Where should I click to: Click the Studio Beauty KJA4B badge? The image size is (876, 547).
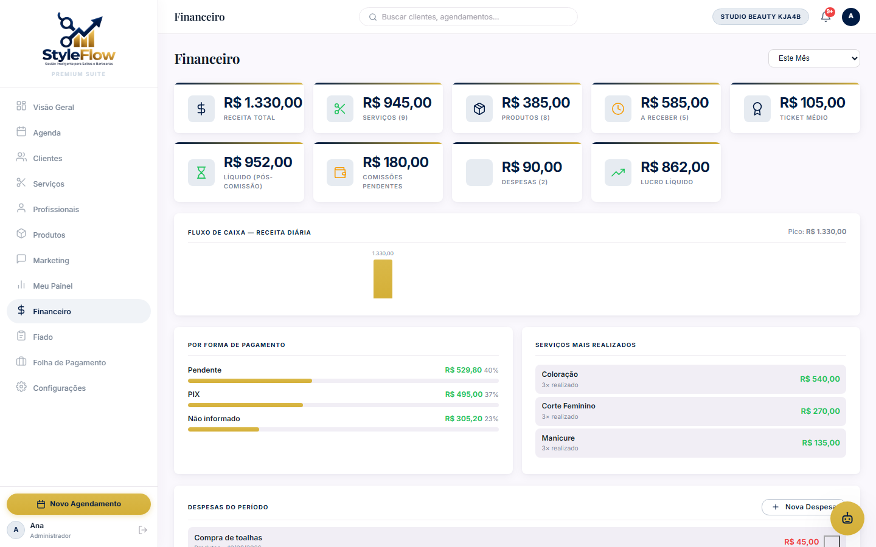[x=760, y=16]
